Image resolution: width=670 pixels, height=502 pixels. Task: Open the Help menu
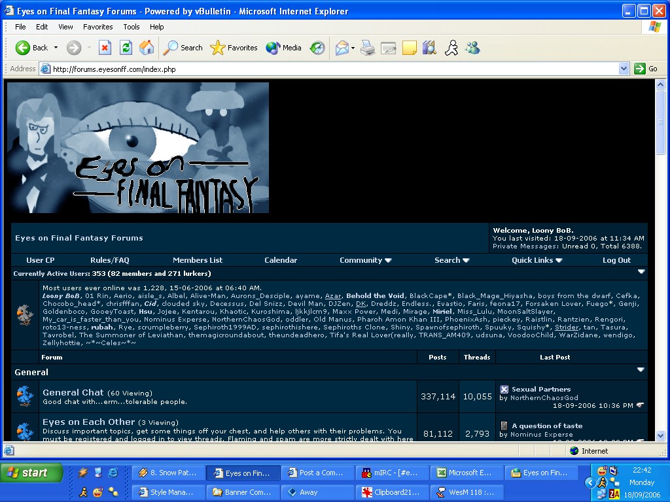pos(156,27)
